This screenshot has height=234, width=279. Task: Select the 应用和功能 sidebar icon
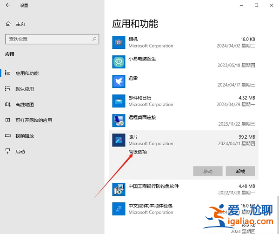tap(7, 73)
